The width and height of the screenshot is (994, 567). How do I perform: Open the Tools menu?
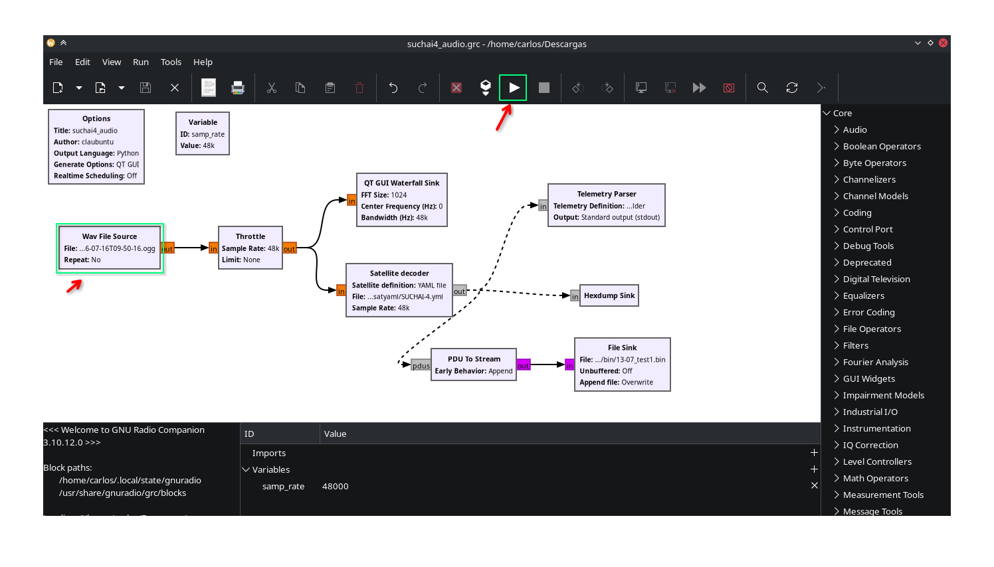tap(171, 62)
